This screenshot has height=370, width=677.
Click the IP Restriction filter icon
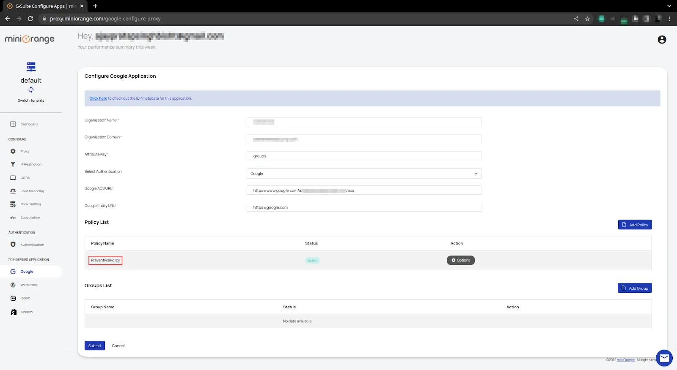[x=13, y=164]
